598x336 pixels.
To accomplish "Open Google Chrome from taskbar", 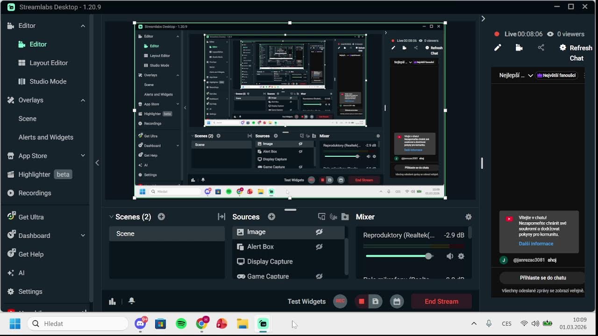I will point(202,323).
